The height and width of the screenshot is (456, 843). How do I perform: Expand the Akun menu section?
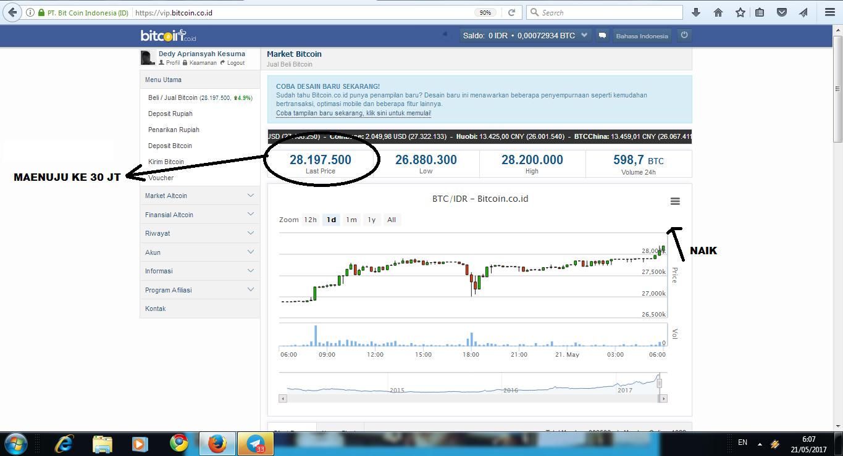click(199, 252)
